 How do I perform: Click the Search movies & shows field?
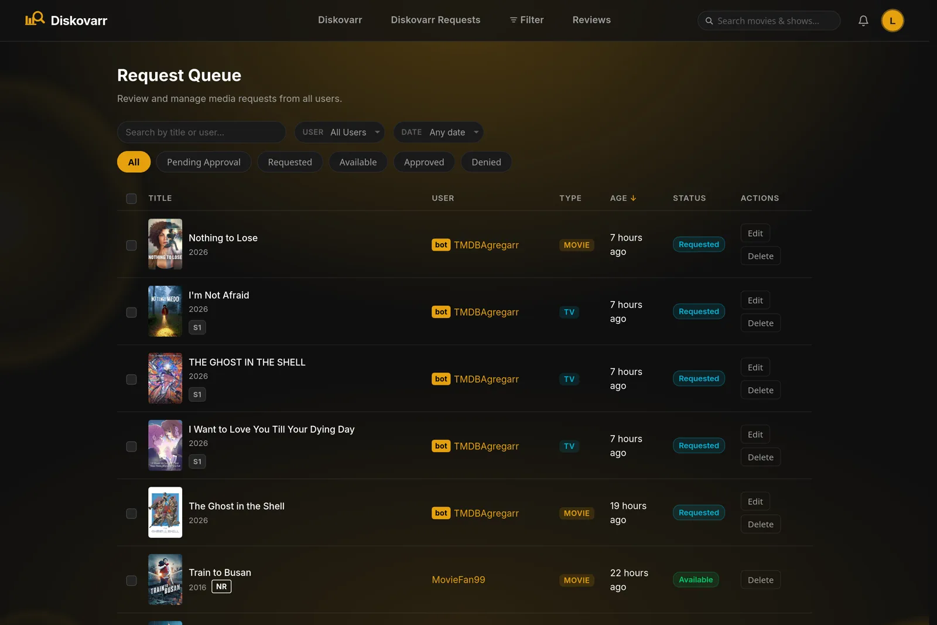(769, 21)
